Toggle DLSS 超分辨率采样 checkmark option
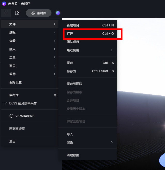165x170 pixels. tap(30, 103)
